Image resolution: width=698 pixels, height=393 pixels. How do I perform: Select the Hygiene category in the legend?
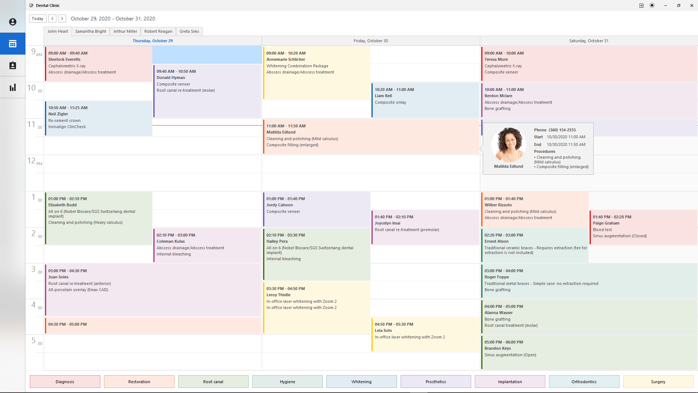[287, 381]
